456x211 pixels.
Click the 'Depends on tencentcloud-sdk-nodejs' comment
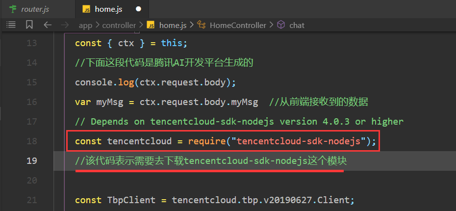tap(239, 122)
